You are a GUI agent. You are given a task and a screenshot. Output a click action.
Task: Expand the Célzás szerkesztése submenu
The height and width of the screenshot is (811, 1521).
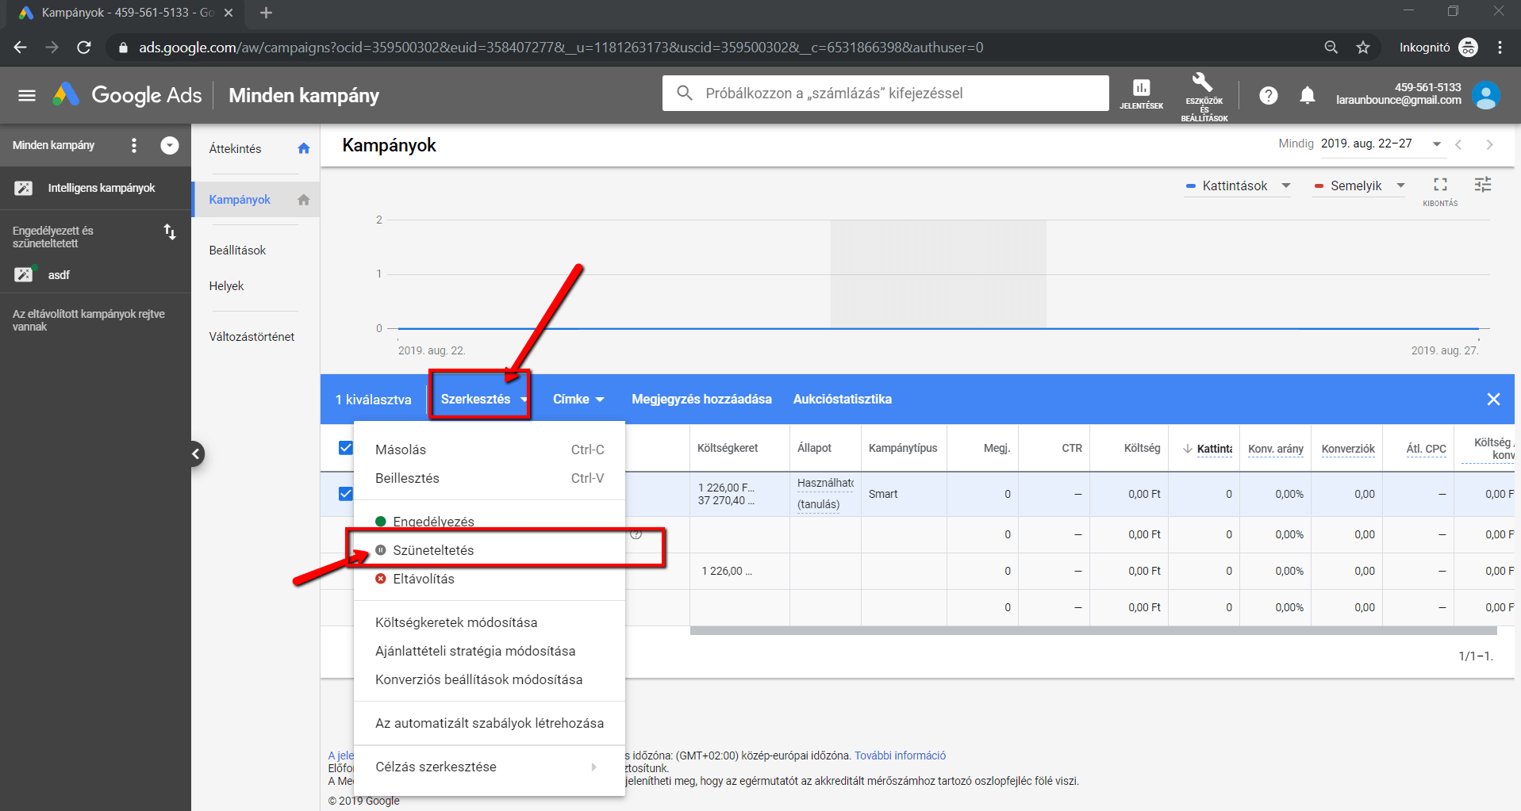tap(489, 767)
